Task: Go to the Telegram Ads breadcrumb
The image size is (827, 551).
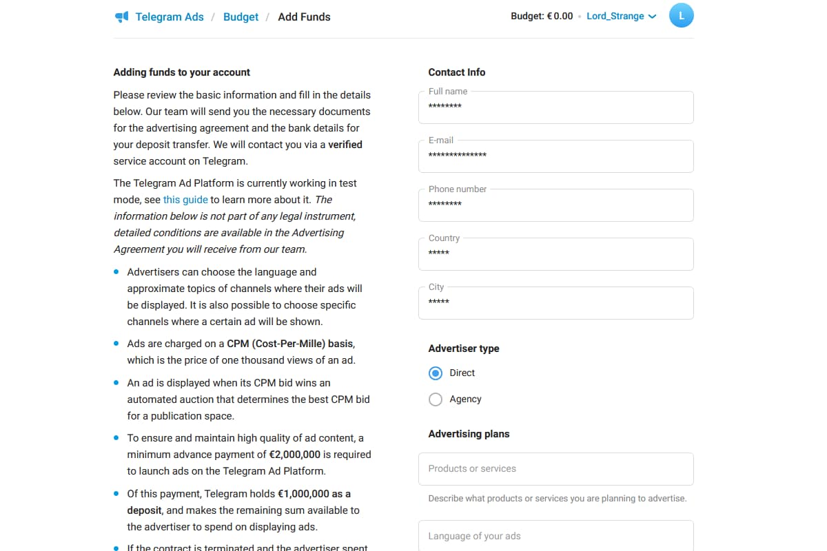Action: [x=170, y=17]
